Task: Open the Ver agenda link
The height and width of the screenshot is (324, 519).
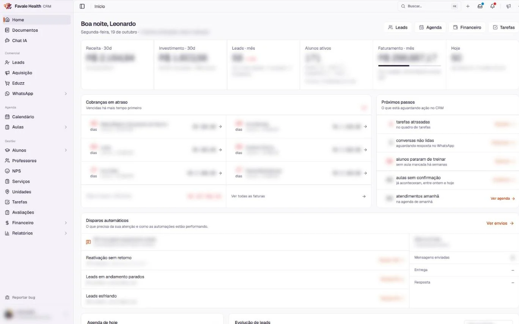Action: click(x=503, y=199)
